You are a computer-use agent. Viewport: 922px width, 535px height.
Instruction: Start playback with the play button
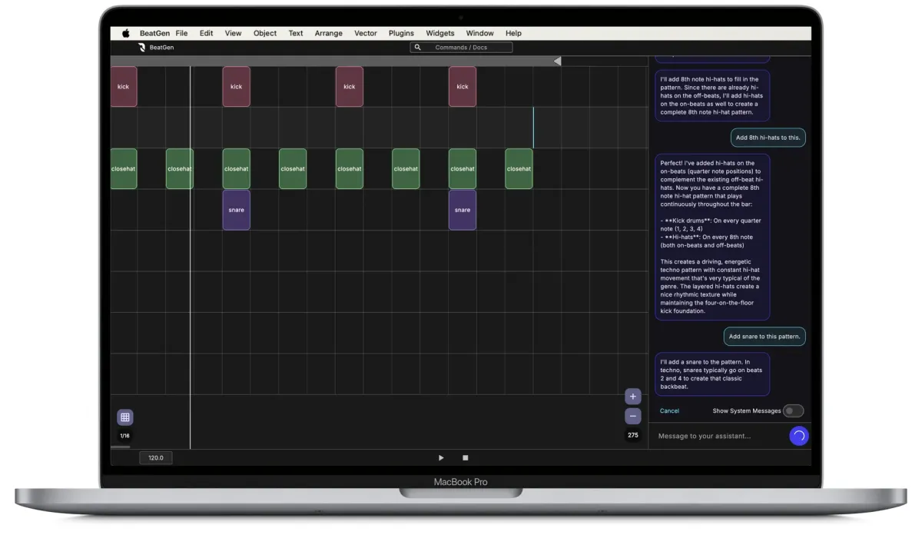click(x=441, y=457)
